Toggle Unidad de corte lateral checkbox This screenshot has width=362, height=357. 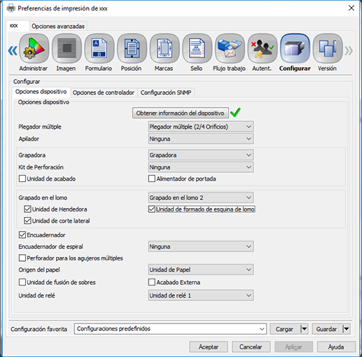point(27,220)
